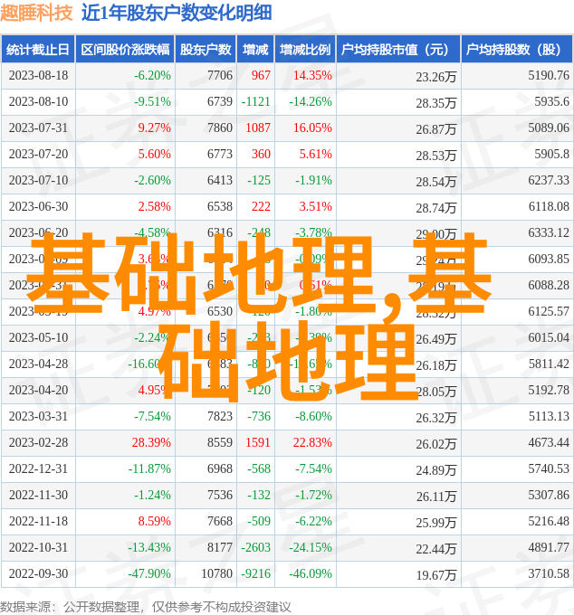Click the 增减比例 column header

pos(305,50)
